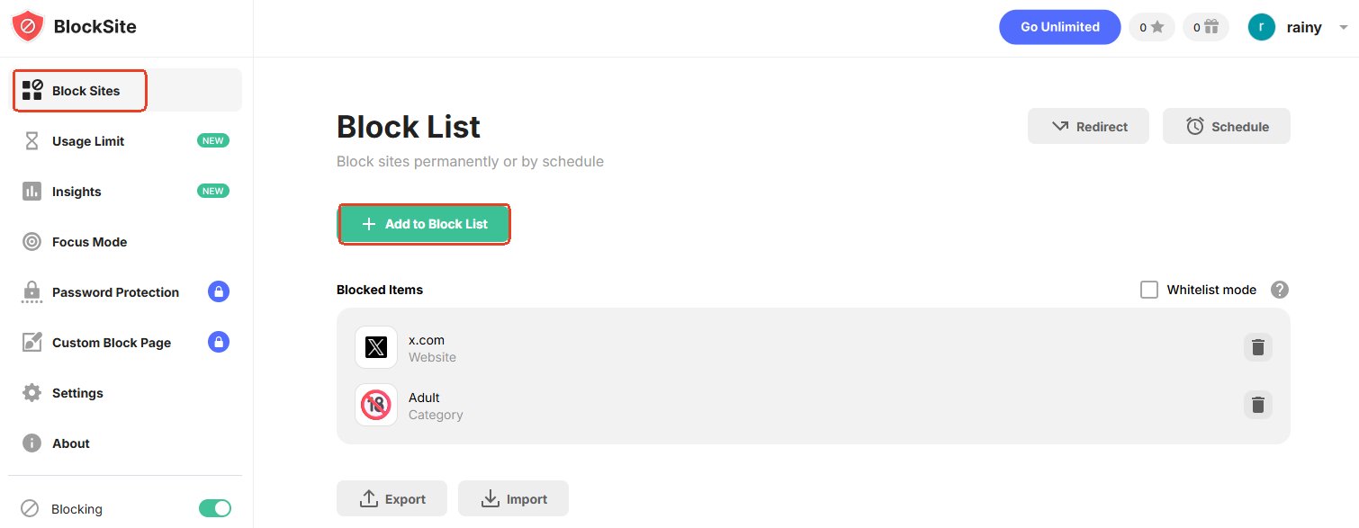Click the Add to Block List button
The height and width of the screenshot is (528, 1359).
(x=424, y=223)
